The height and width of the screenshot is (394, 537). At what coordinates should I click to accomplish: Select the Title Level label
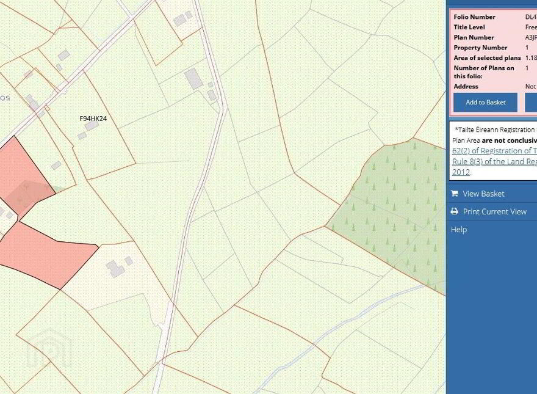[469, 27]
